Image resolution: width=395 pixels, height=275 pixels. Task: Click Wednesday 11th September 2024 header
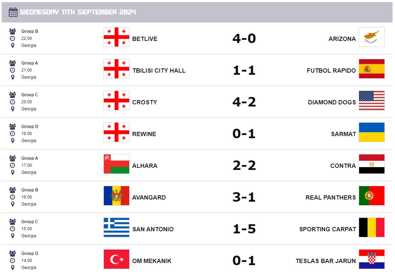click(x=78, y=12)
